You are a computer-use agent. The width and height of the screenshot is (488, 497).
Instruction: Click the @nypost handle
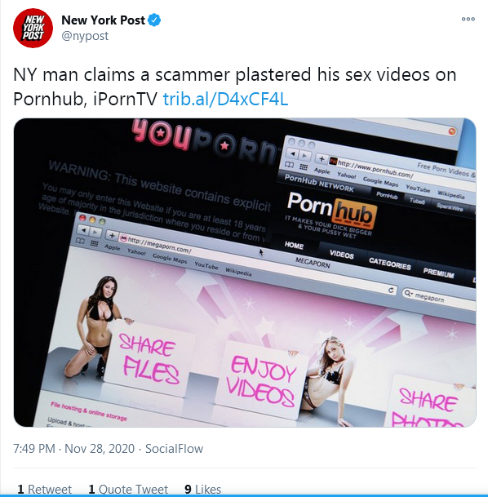pyautogui.click(x=85, y=36)
